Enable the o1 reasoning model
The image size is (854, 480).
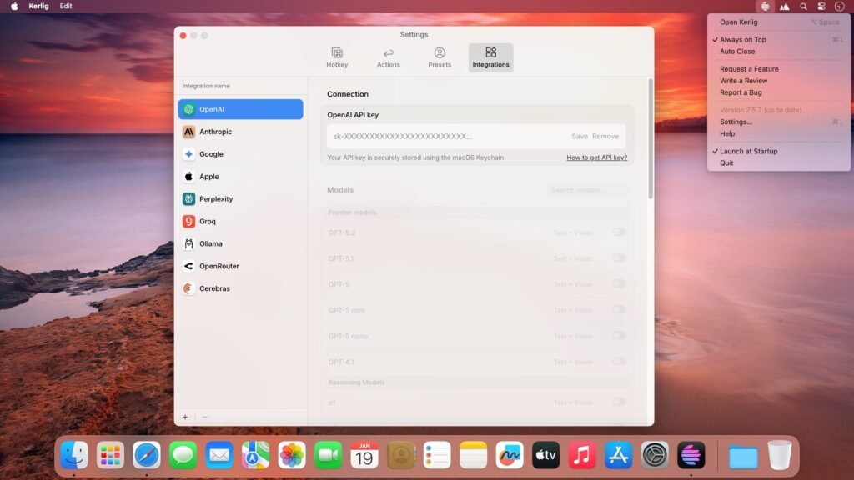pyautogui.click(x=619, y=401)
